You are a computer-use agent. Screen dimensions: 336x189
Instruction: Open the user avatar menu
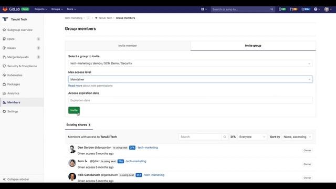[328, 9]
